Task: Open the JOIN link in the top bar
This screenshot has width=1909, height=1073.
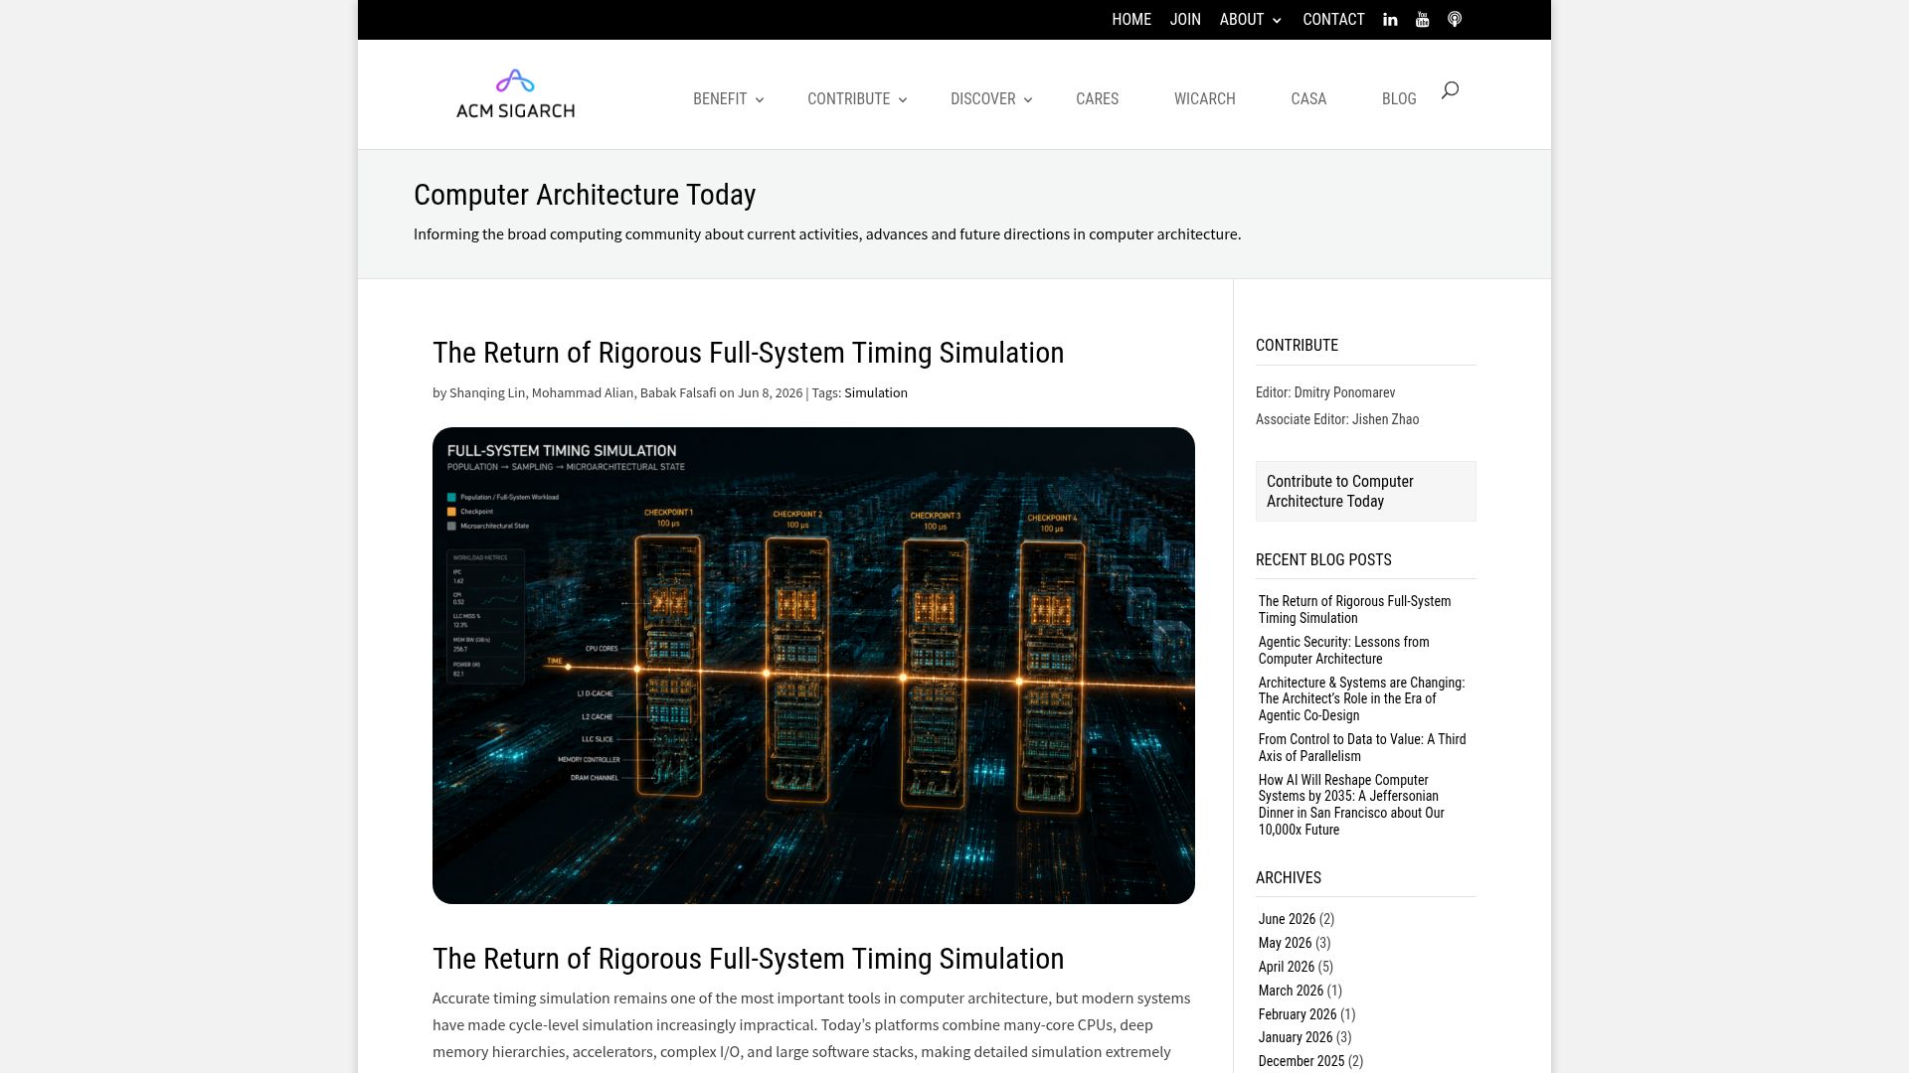Action: click(1185, 20)
